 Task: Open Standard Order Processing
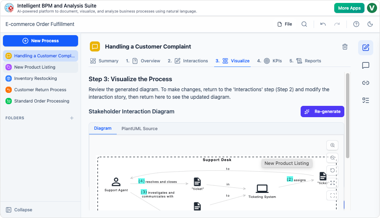tap(40, 101)
